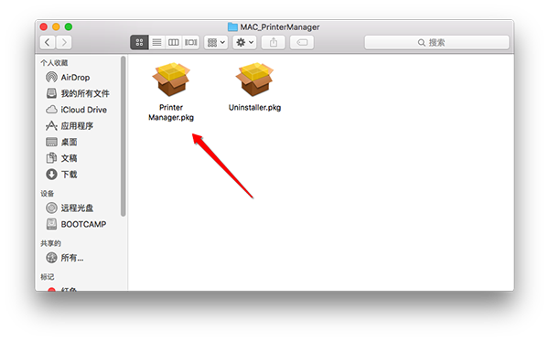Click the 个人收藏 sidebar header

coord(54,63)
